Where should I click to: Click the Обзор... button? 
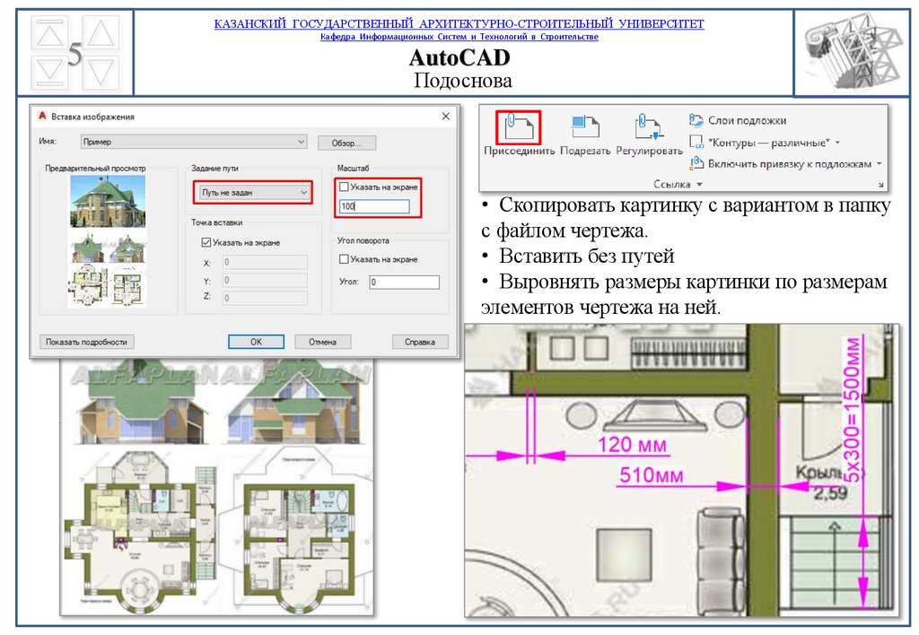(346, 143)
